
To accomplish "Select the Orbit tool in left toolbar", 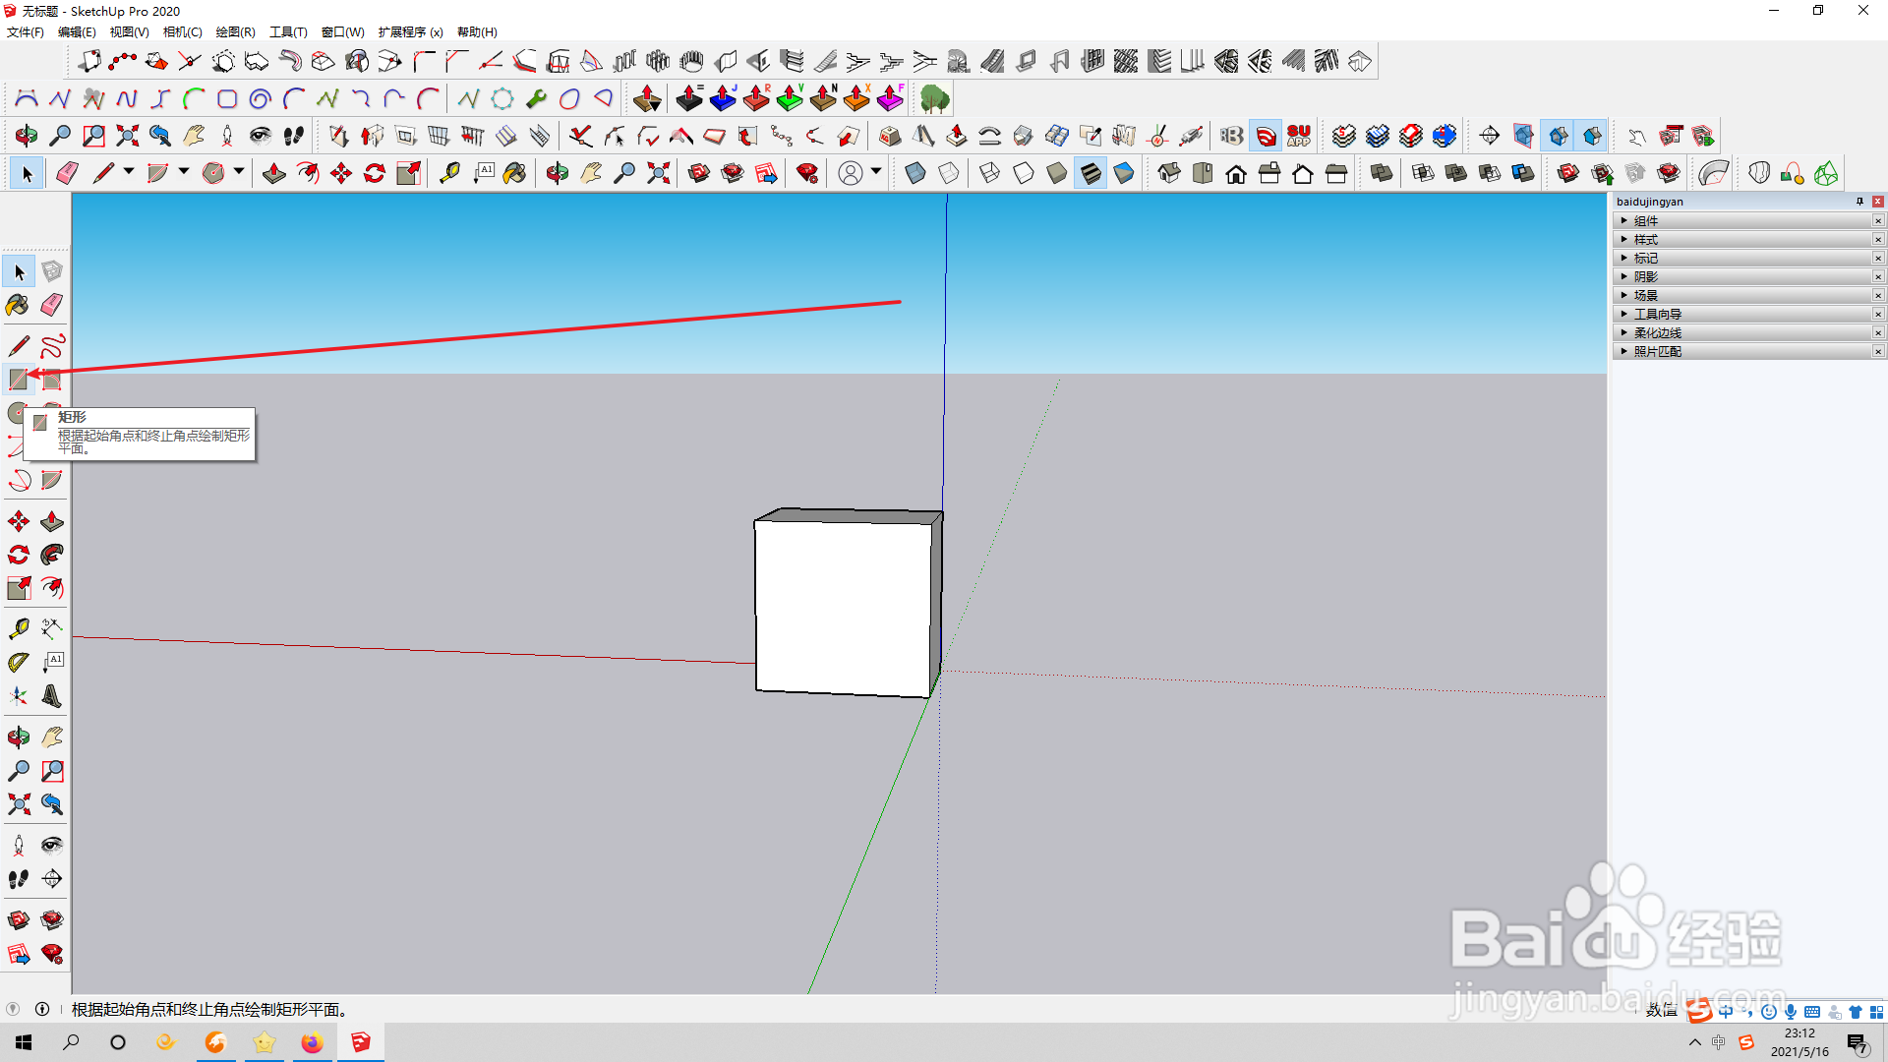I will [19, 737].
